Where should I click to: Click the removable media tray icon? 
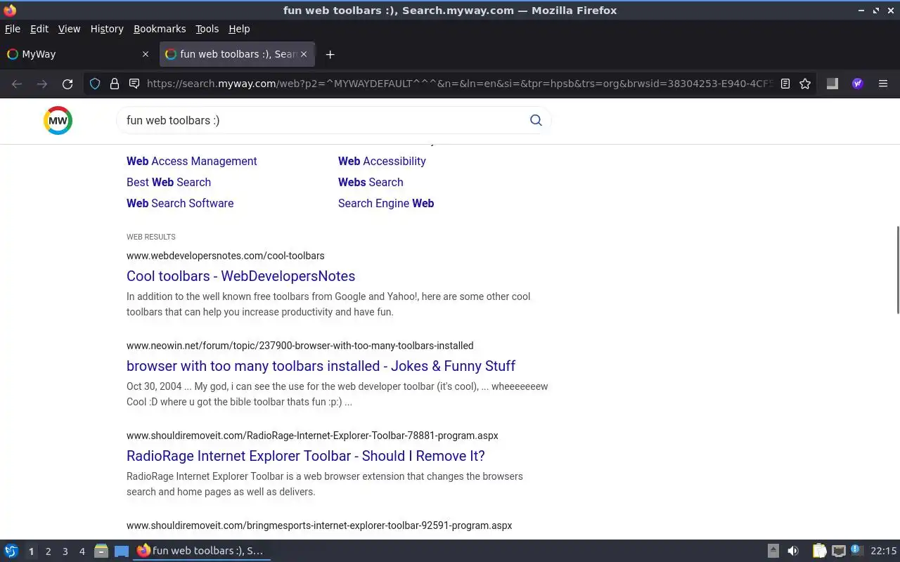coord(773,551)
